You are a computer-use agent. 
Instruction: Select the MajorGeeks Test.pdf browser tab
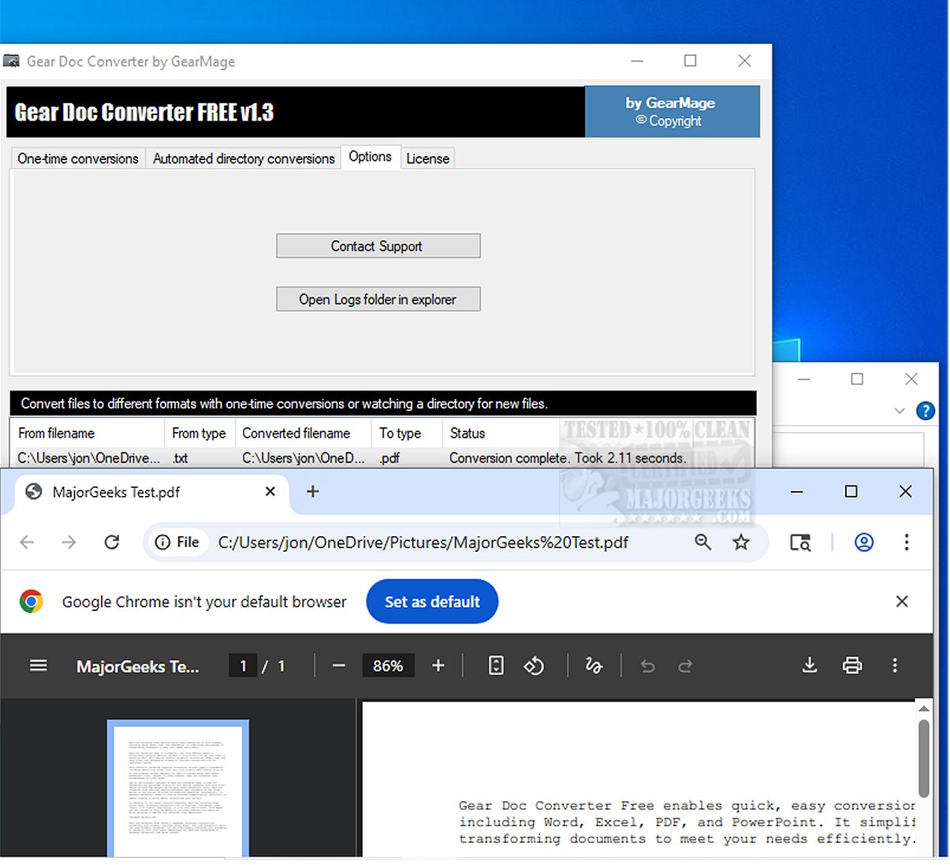click(x=150, y=492)
